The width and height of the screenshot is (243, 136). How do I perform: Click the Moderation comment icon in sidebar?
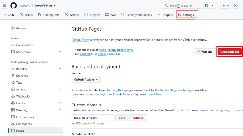(x=13, y=52)
